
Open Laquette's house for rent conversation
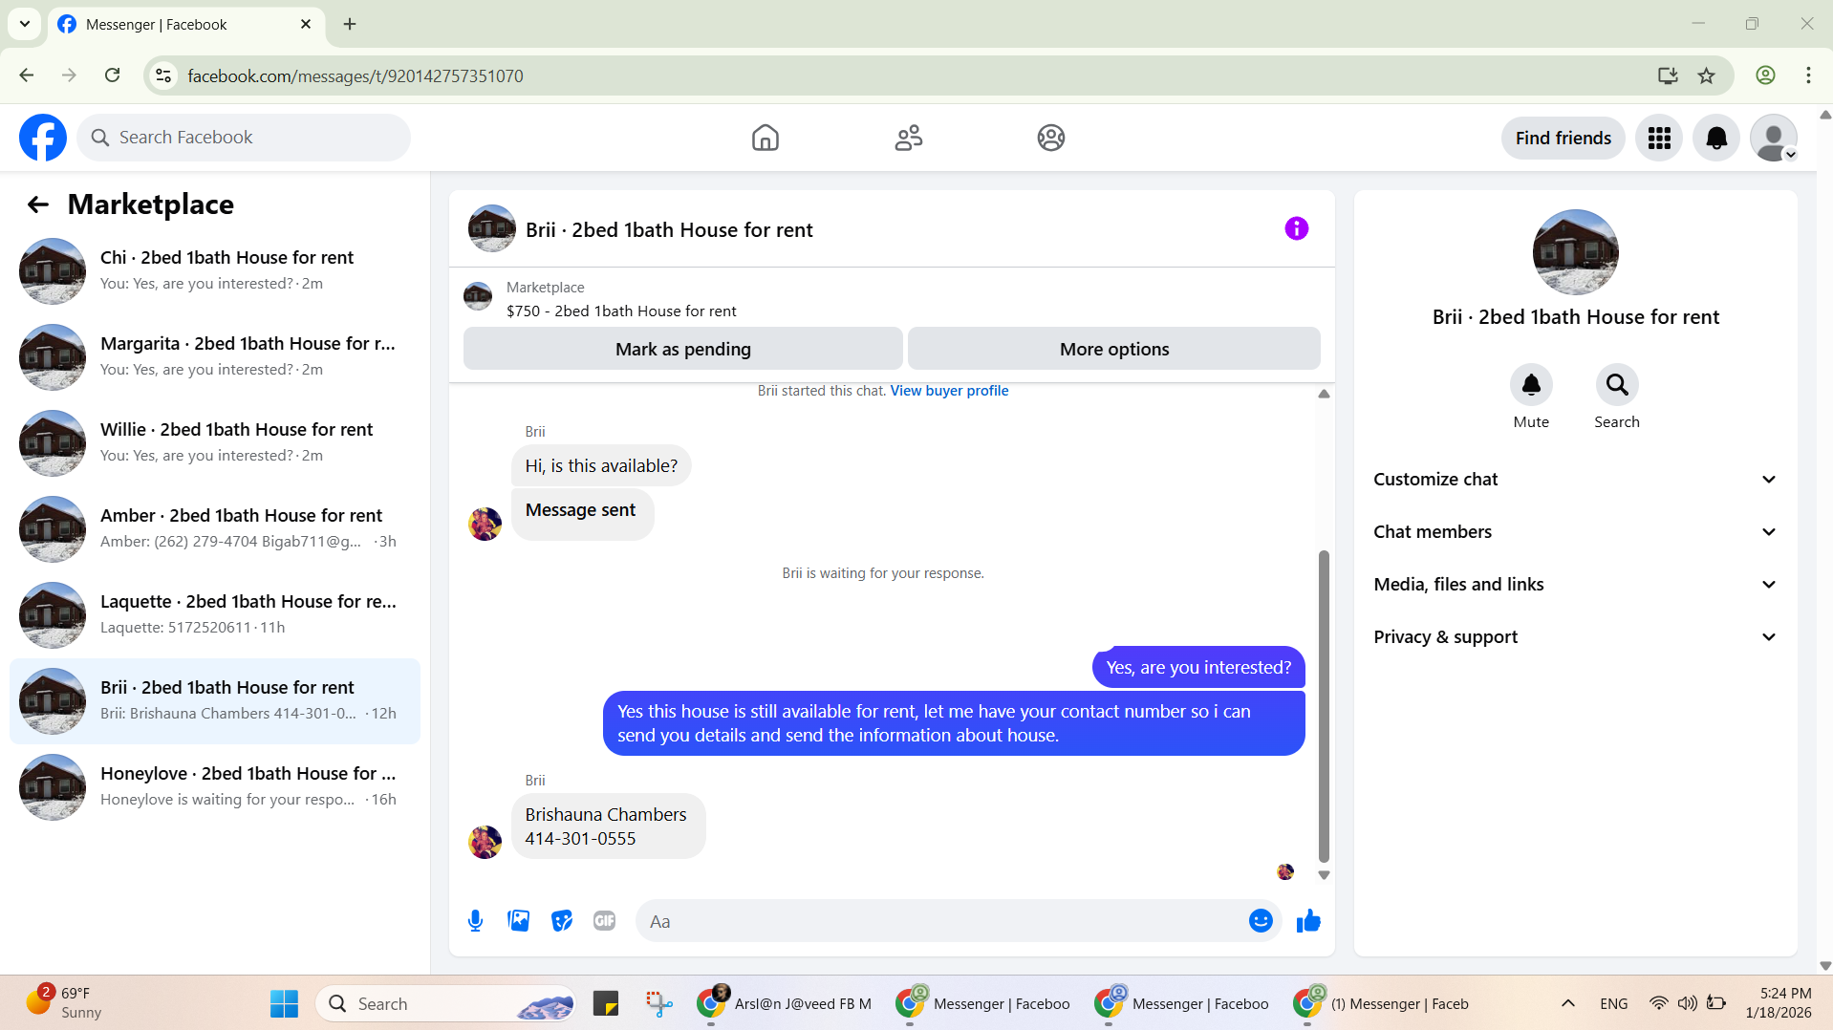(x=215, y=614)
